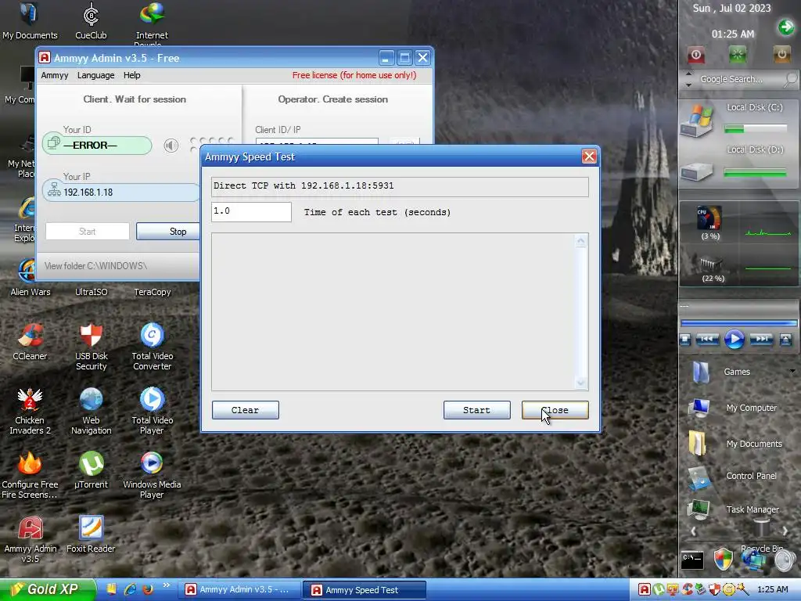Image resolution: width=801 pixels, height=601 pixels.
Task: Open Firefox from the quick launch bar
Action: [148, 589]
